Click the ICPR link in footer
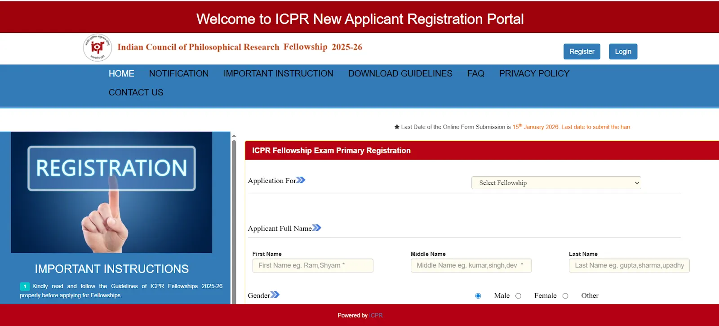 (x=376, y=315)
